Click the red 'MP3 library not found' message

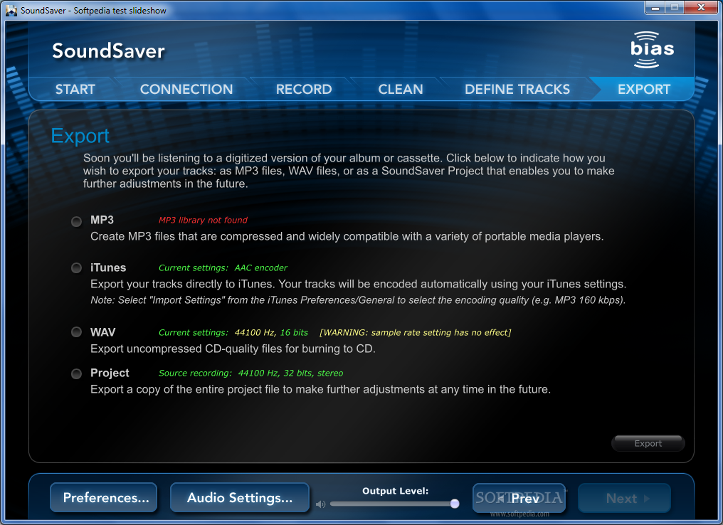pyautogui.click(x=203, y=220)
